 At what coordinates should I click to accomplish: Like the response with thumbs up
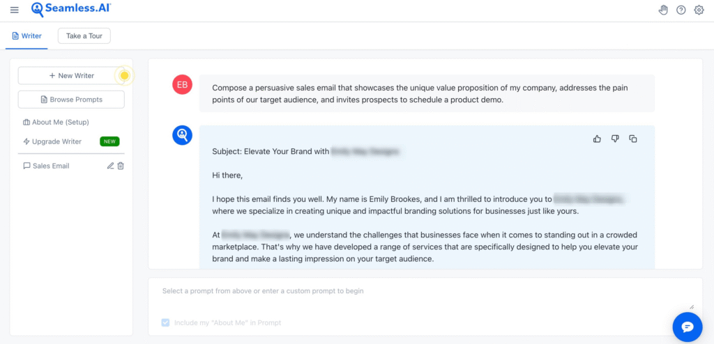[x=597, y=139]
